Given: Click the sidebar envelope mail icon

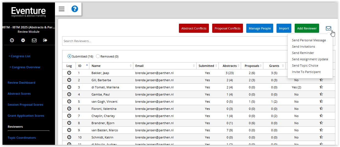Looking at the screenshot, I should [x=34, y=40].
